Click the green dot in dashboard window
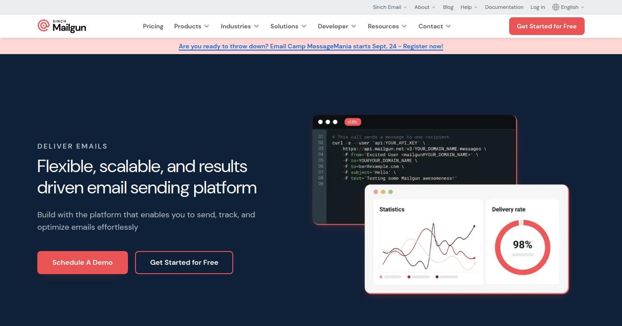The image size is (622, 326). [391, 192]
